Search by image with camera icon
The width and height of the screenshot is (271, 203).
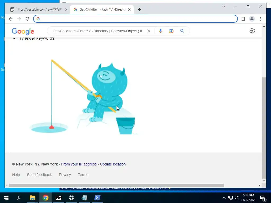[x=171, y=31]
